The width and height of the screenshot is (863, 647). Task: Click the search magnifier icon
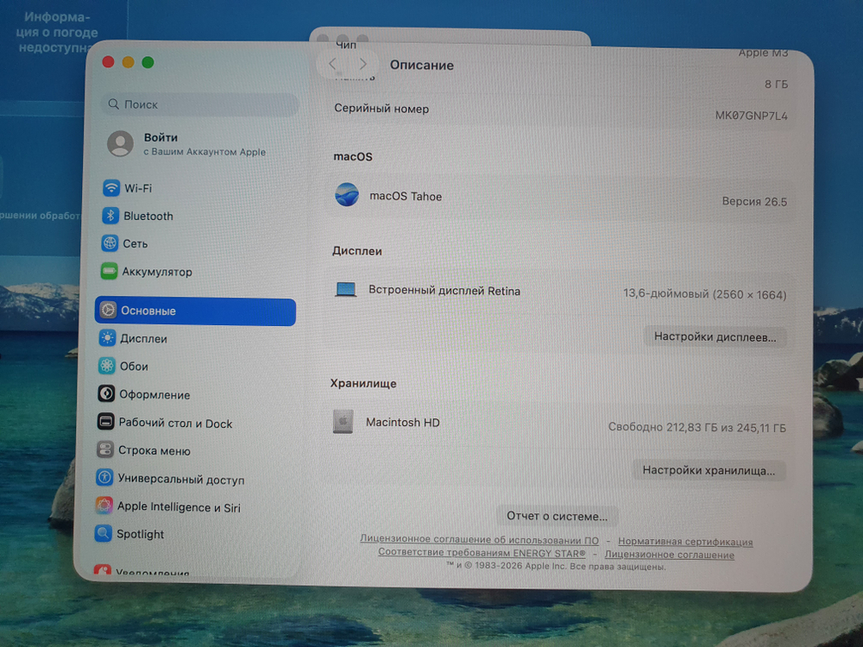(113, 104)
